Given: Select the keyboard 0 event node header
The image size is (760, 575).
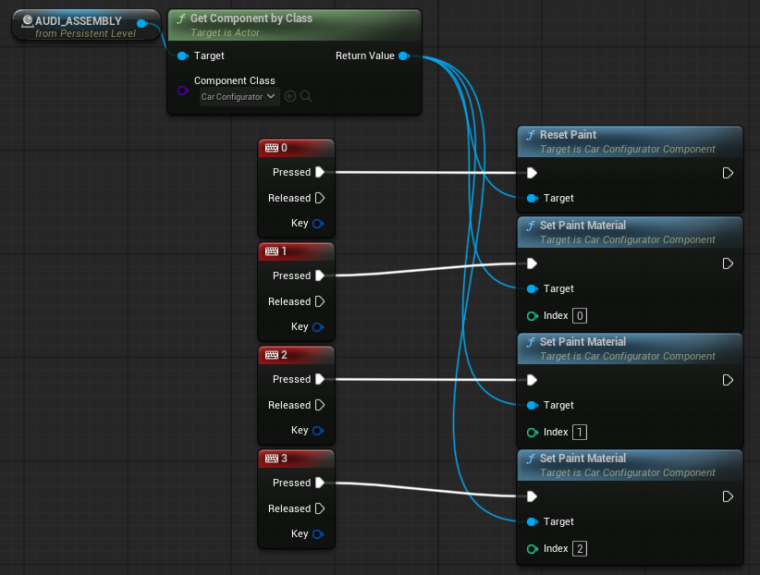Looking at the screenshot, I should [296, 148].
